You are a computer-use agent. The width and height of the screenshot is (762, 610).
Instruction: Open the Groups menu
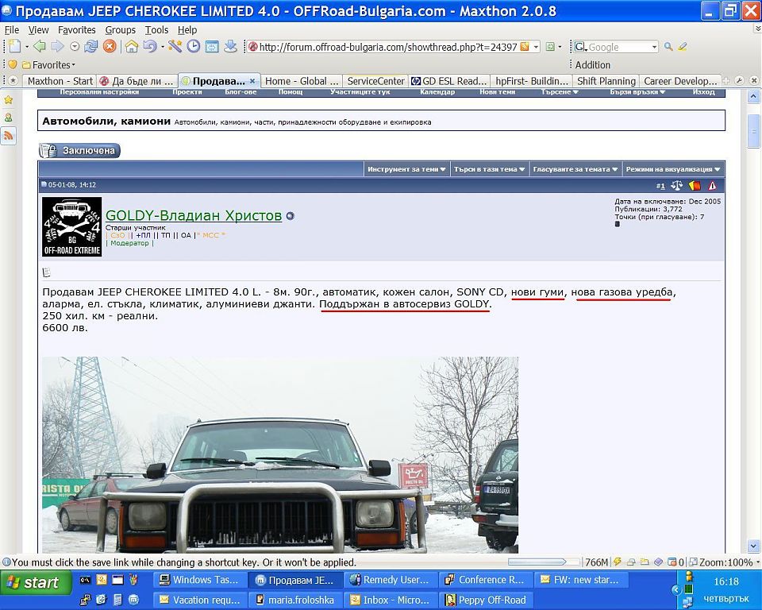point(120,29)
